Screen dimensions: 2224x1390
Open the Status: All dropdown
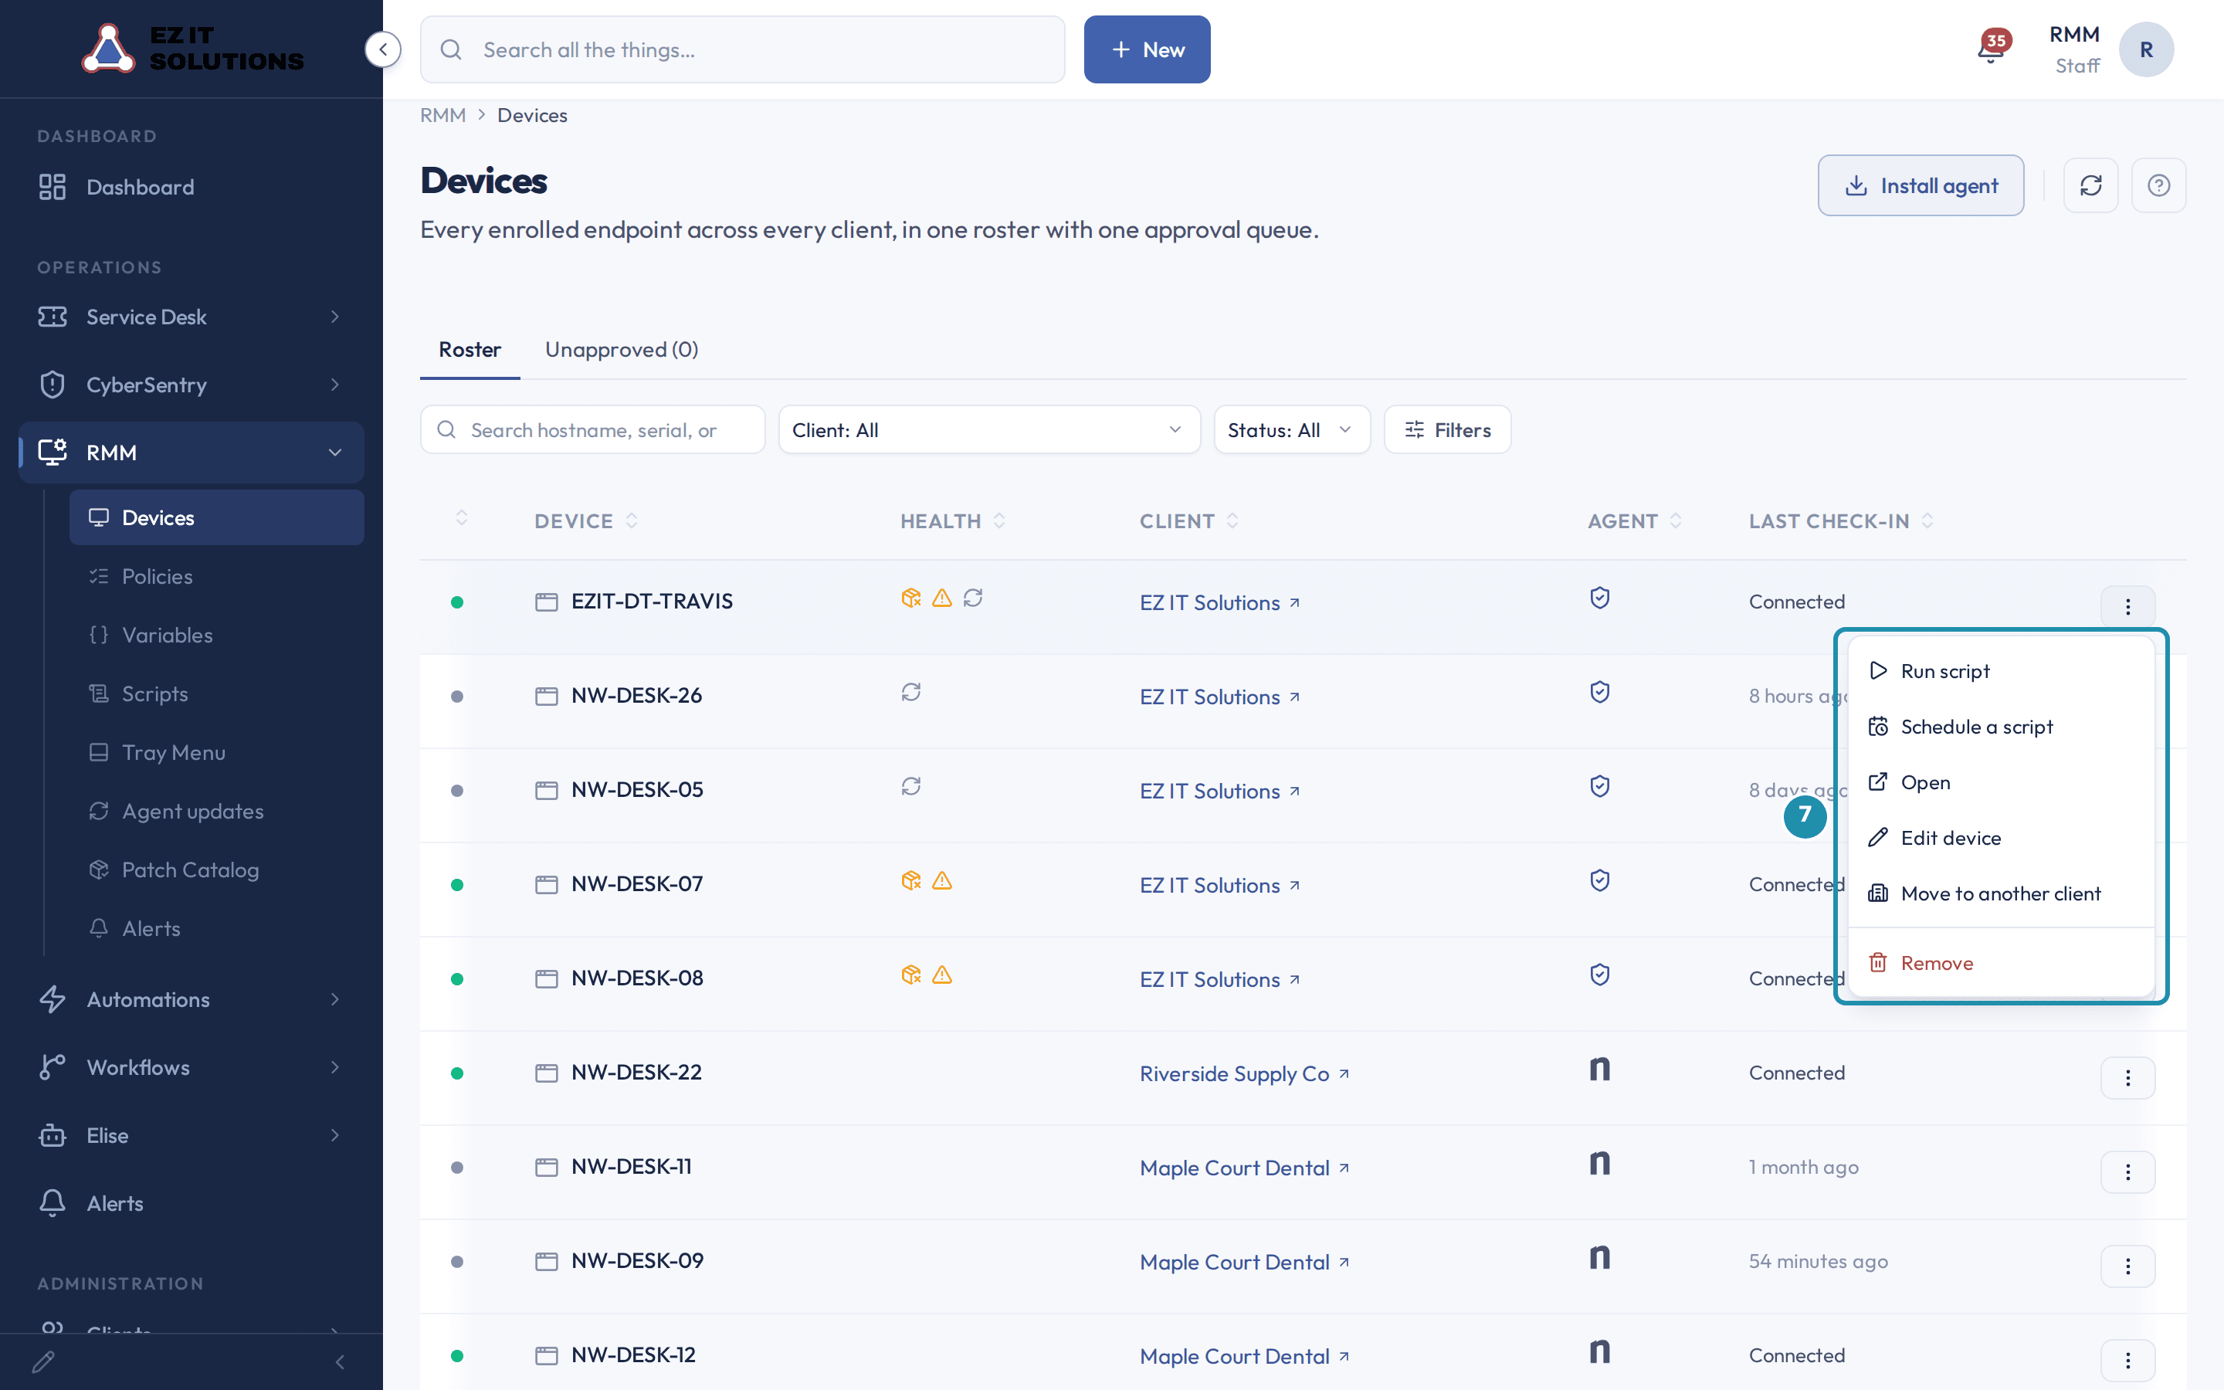1292,430
